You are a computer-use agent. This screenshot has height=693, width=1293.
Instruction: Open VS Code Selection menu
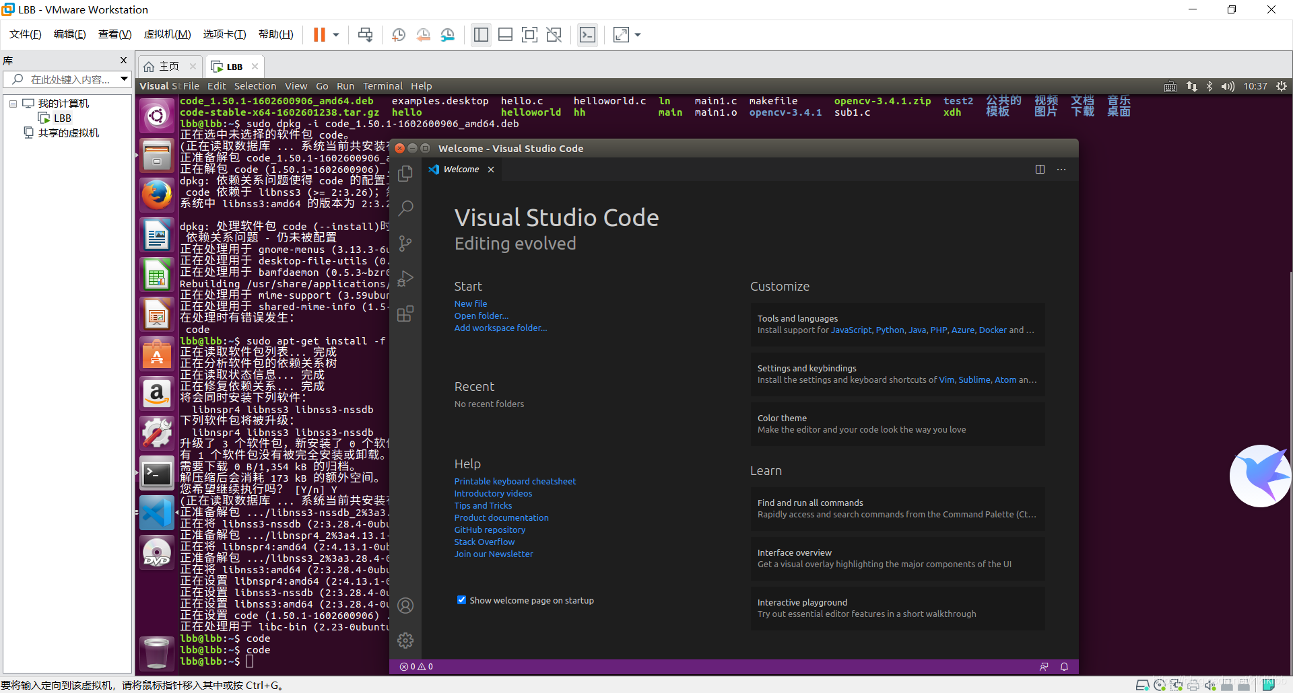[255, 86]
